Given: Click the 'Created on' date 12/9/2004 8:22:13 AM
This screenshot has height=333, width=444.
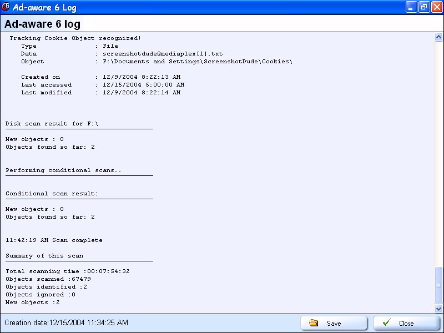Looking at the screenshot, I should pos(142,77).
